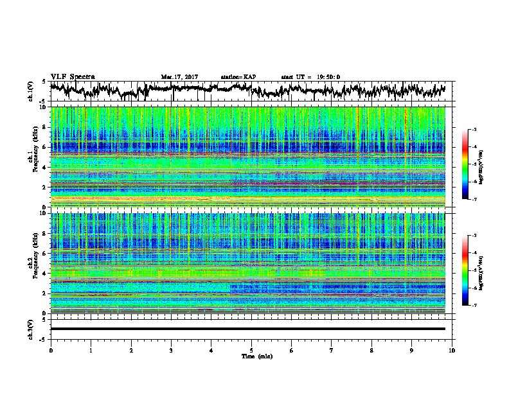509x393 pixels.
Task: Click time axis tick label "10" at the bottom right
Action: (452, 351)
